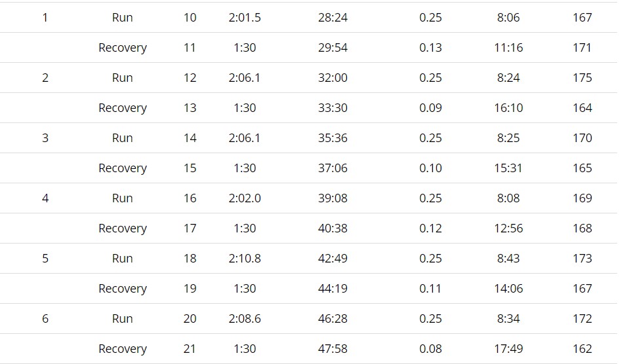Click the 8:43 pace value
The width and height of the screenshot is (625, 364).
508,259
